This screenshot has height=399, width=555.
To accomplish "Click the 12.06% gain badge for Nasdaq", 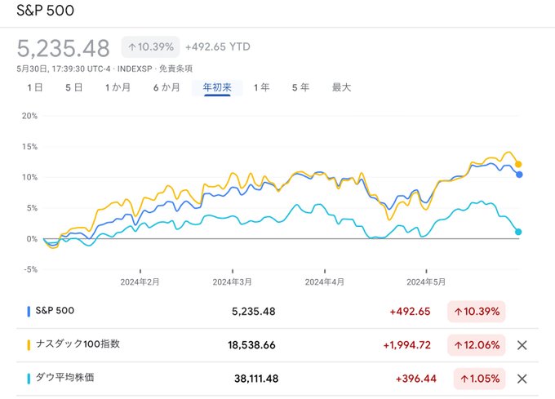I will [x=477, y=345].
